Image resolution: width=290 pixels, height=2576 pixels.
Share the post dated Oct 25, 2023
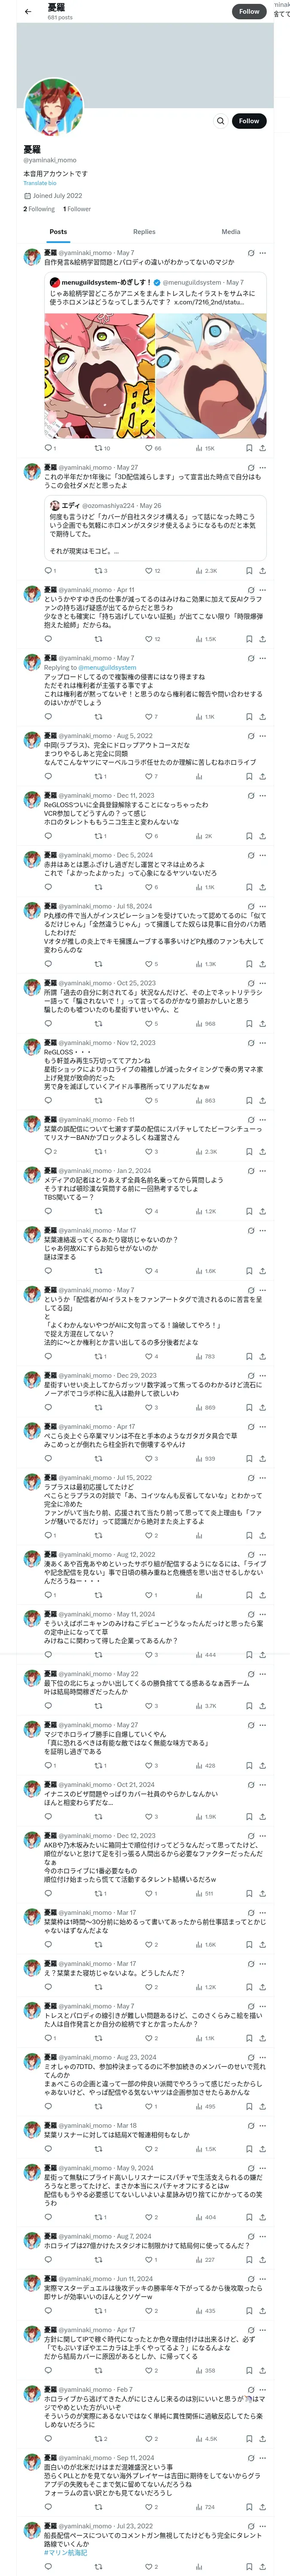[x=262, y=1024]
